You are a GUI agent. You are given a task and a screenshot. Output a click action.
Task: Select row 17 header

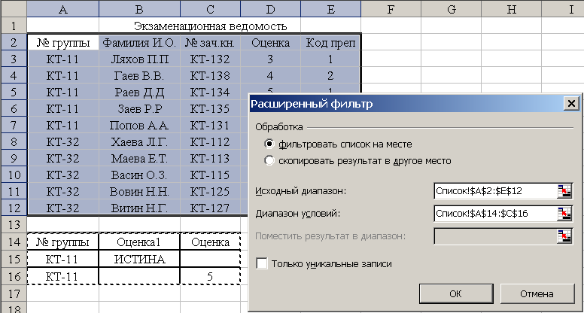pos(14,293)
